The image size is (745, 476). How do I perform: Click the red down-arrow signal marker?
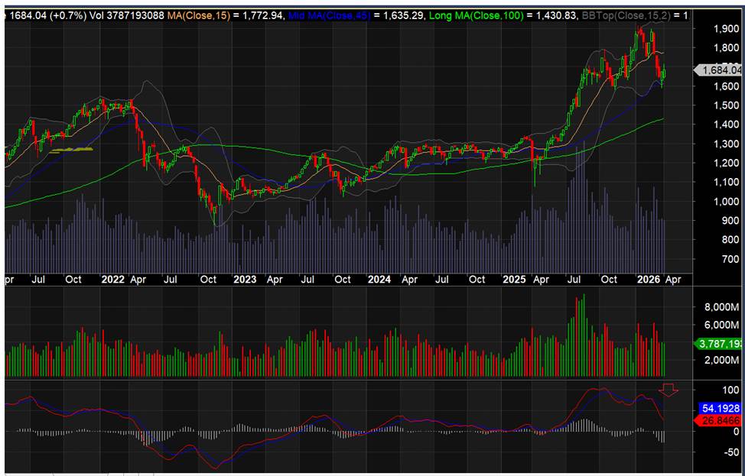669,390
